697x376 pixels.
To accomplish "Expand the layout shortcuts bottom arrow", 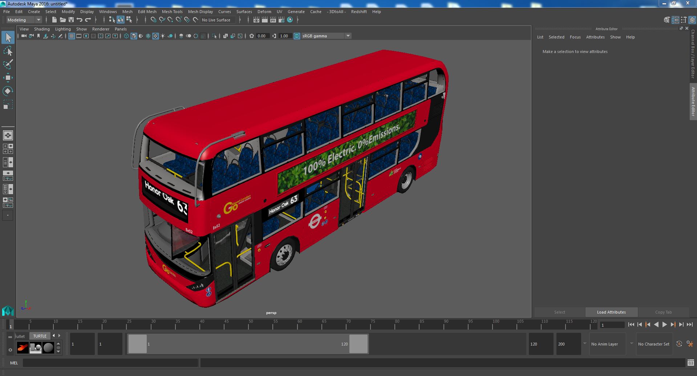I will (8, 216).
